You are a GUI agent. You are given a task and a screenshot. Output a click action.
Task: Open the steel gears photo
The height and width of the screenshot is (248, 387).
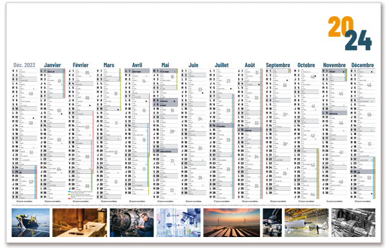pos(353,223)
